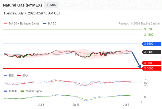
Task: Click the Jul 5 date marker
Action: pos(76,105)
